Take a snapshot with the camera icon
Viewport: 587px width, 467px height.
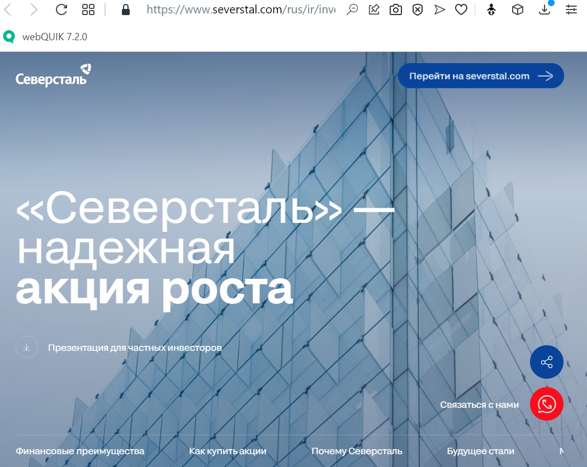coord(396,9)
